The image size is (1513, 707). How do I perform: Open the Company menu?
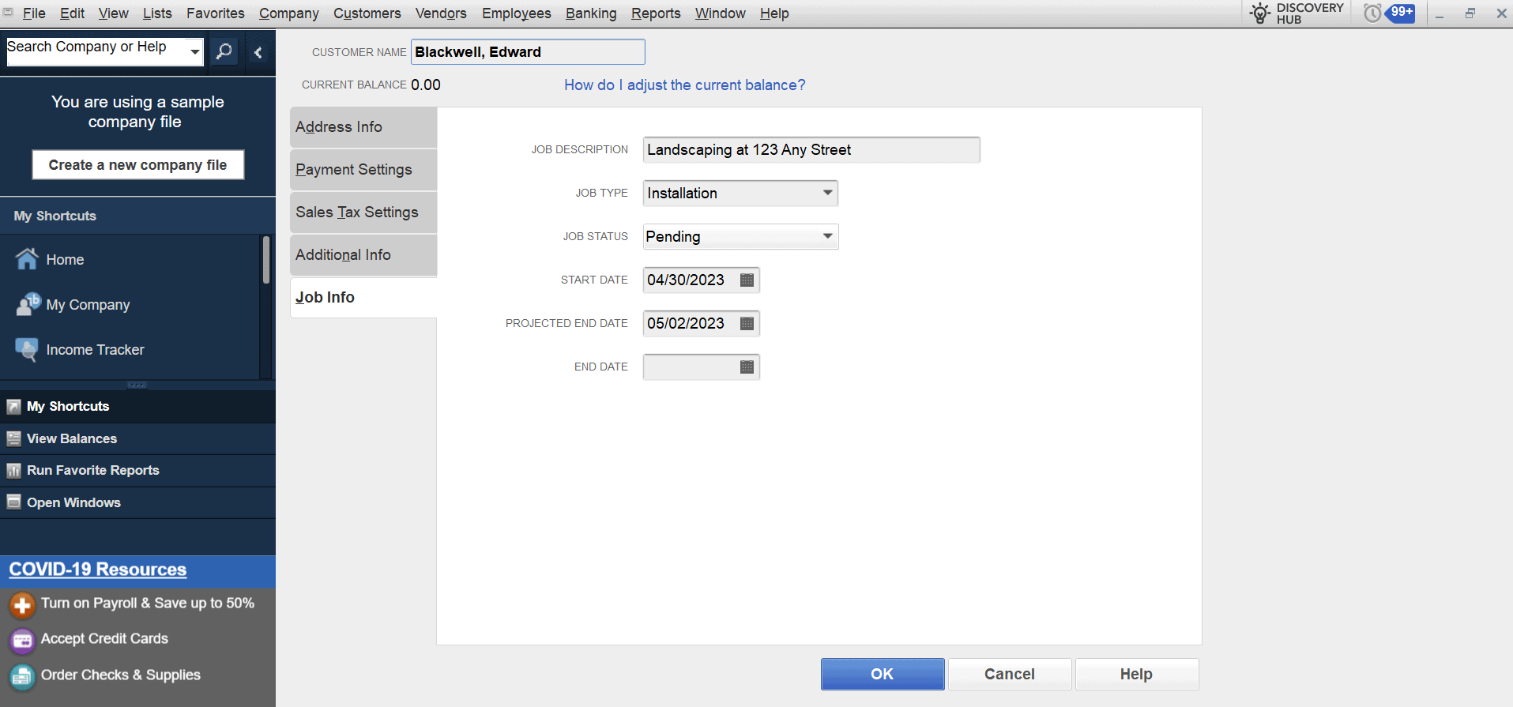click(288, 13)
